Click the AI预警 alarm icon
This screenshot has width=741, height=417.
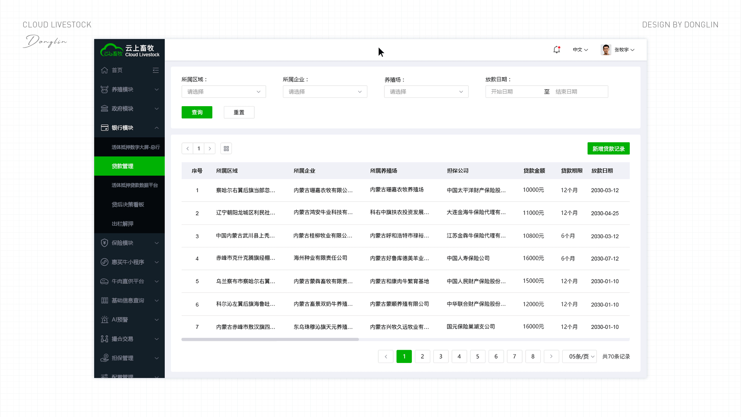[105, 320]
